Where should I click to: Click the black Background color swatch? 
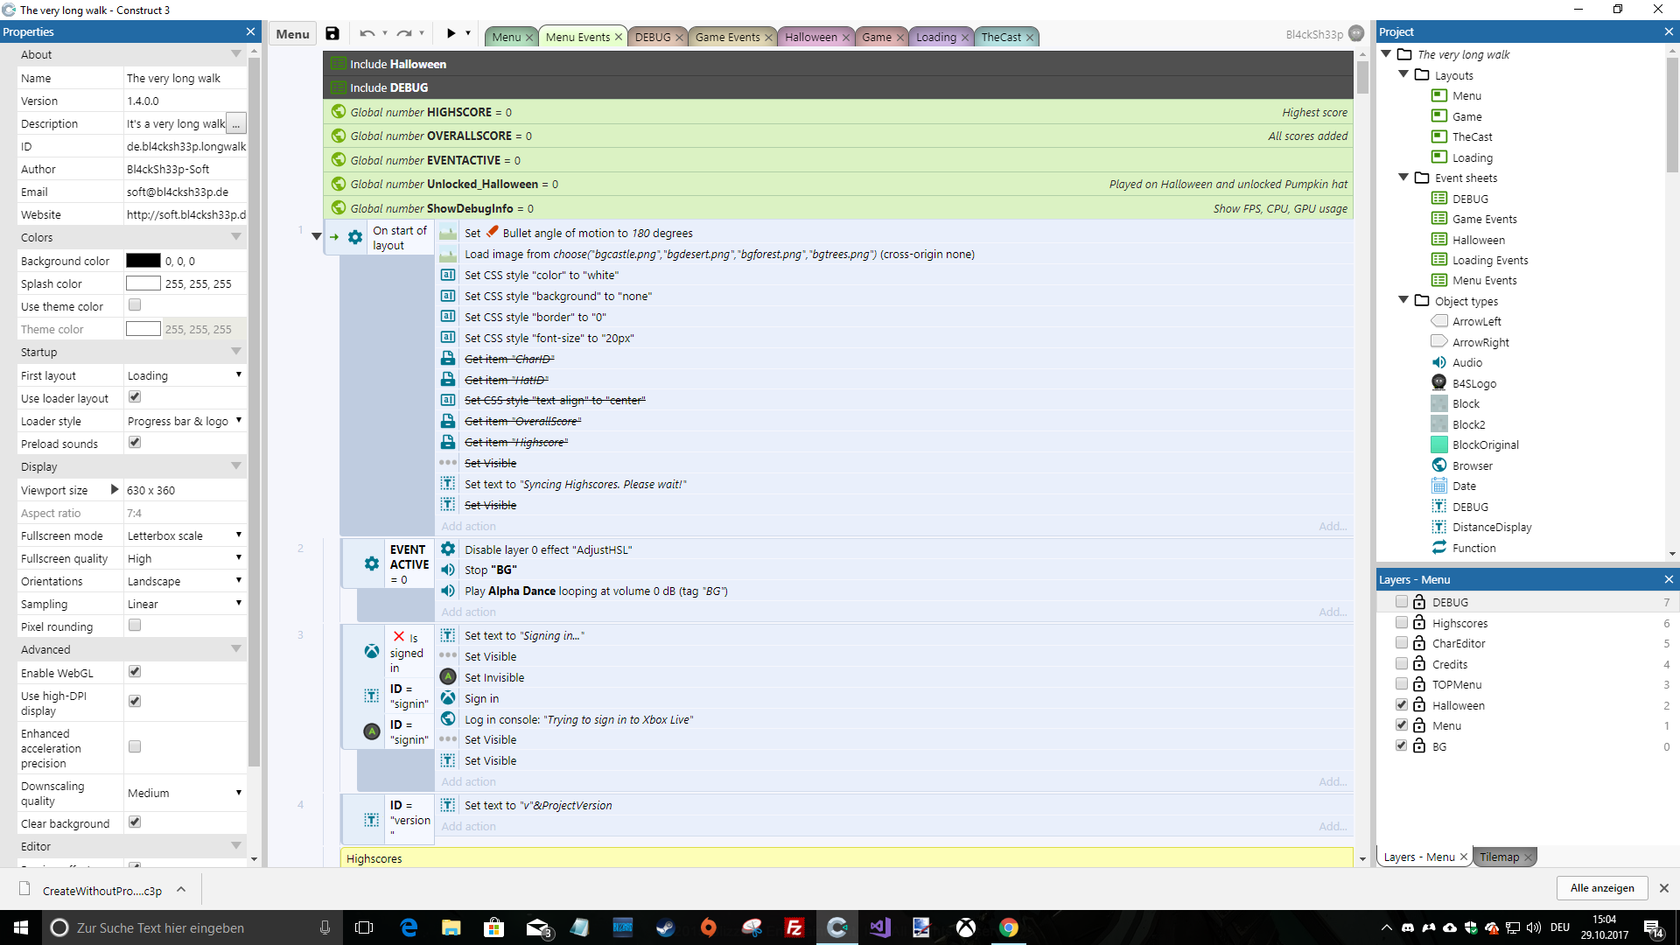(x=143, y=261)
